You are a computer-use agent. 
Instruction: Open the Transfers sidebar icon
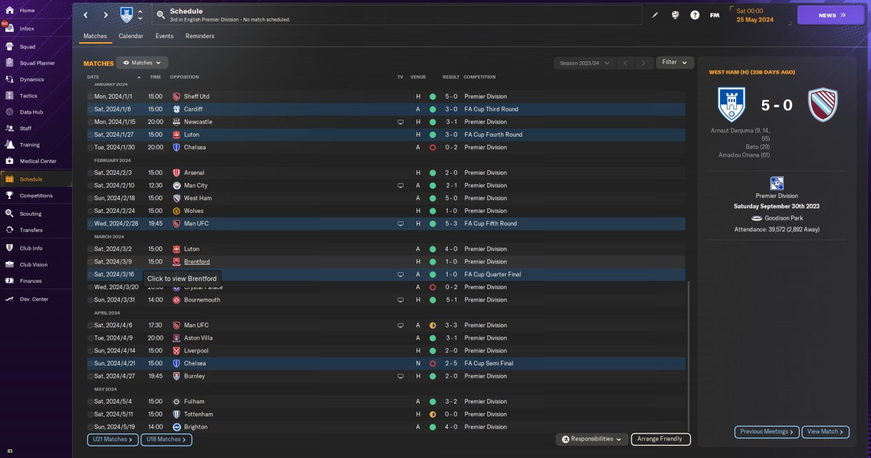pyautogui.click(x=10, y=230)
